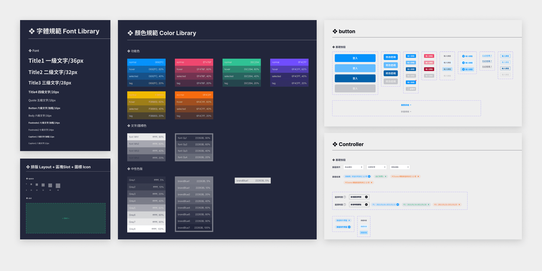Viewport: 542px width, 271px height.
Task: Click the blue underlined 忘記密碼？ link
Action: click(487, 56)
